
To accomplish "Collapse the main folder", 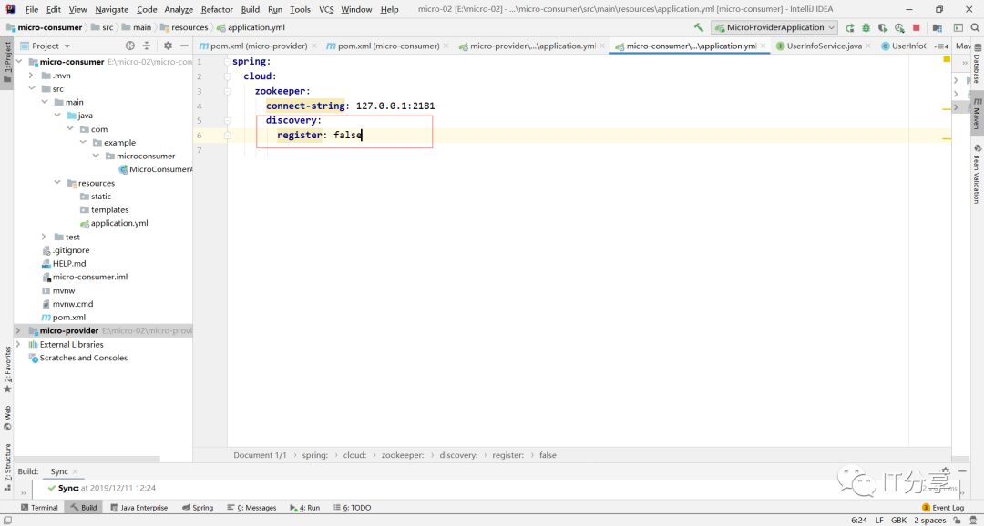I will click(45, 102).
